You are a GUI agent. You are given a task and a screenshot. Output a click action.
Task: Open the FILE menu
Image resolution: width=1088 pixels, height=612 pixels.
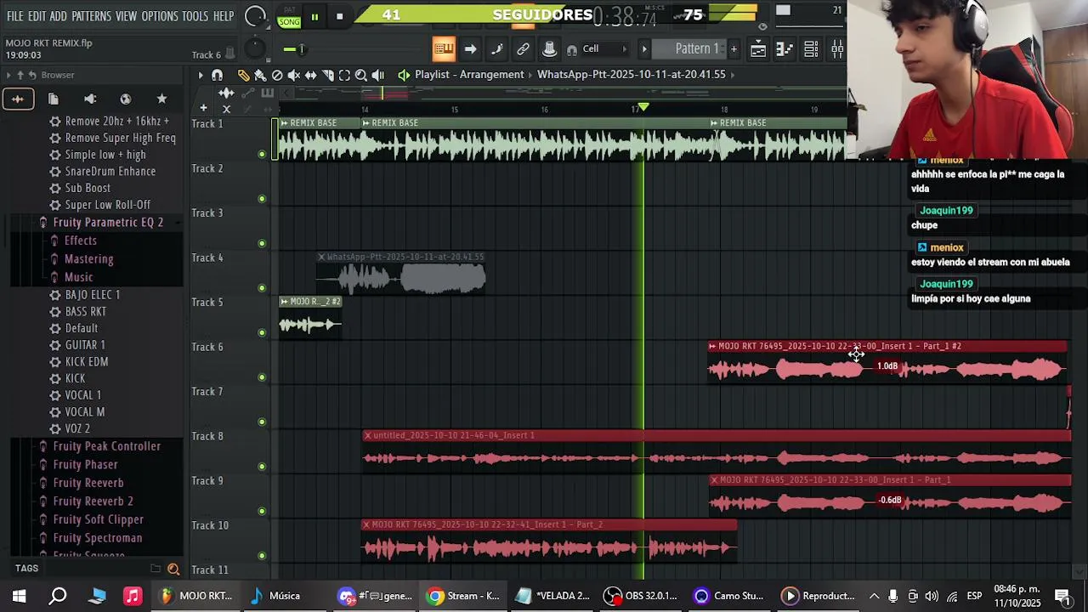14,16
